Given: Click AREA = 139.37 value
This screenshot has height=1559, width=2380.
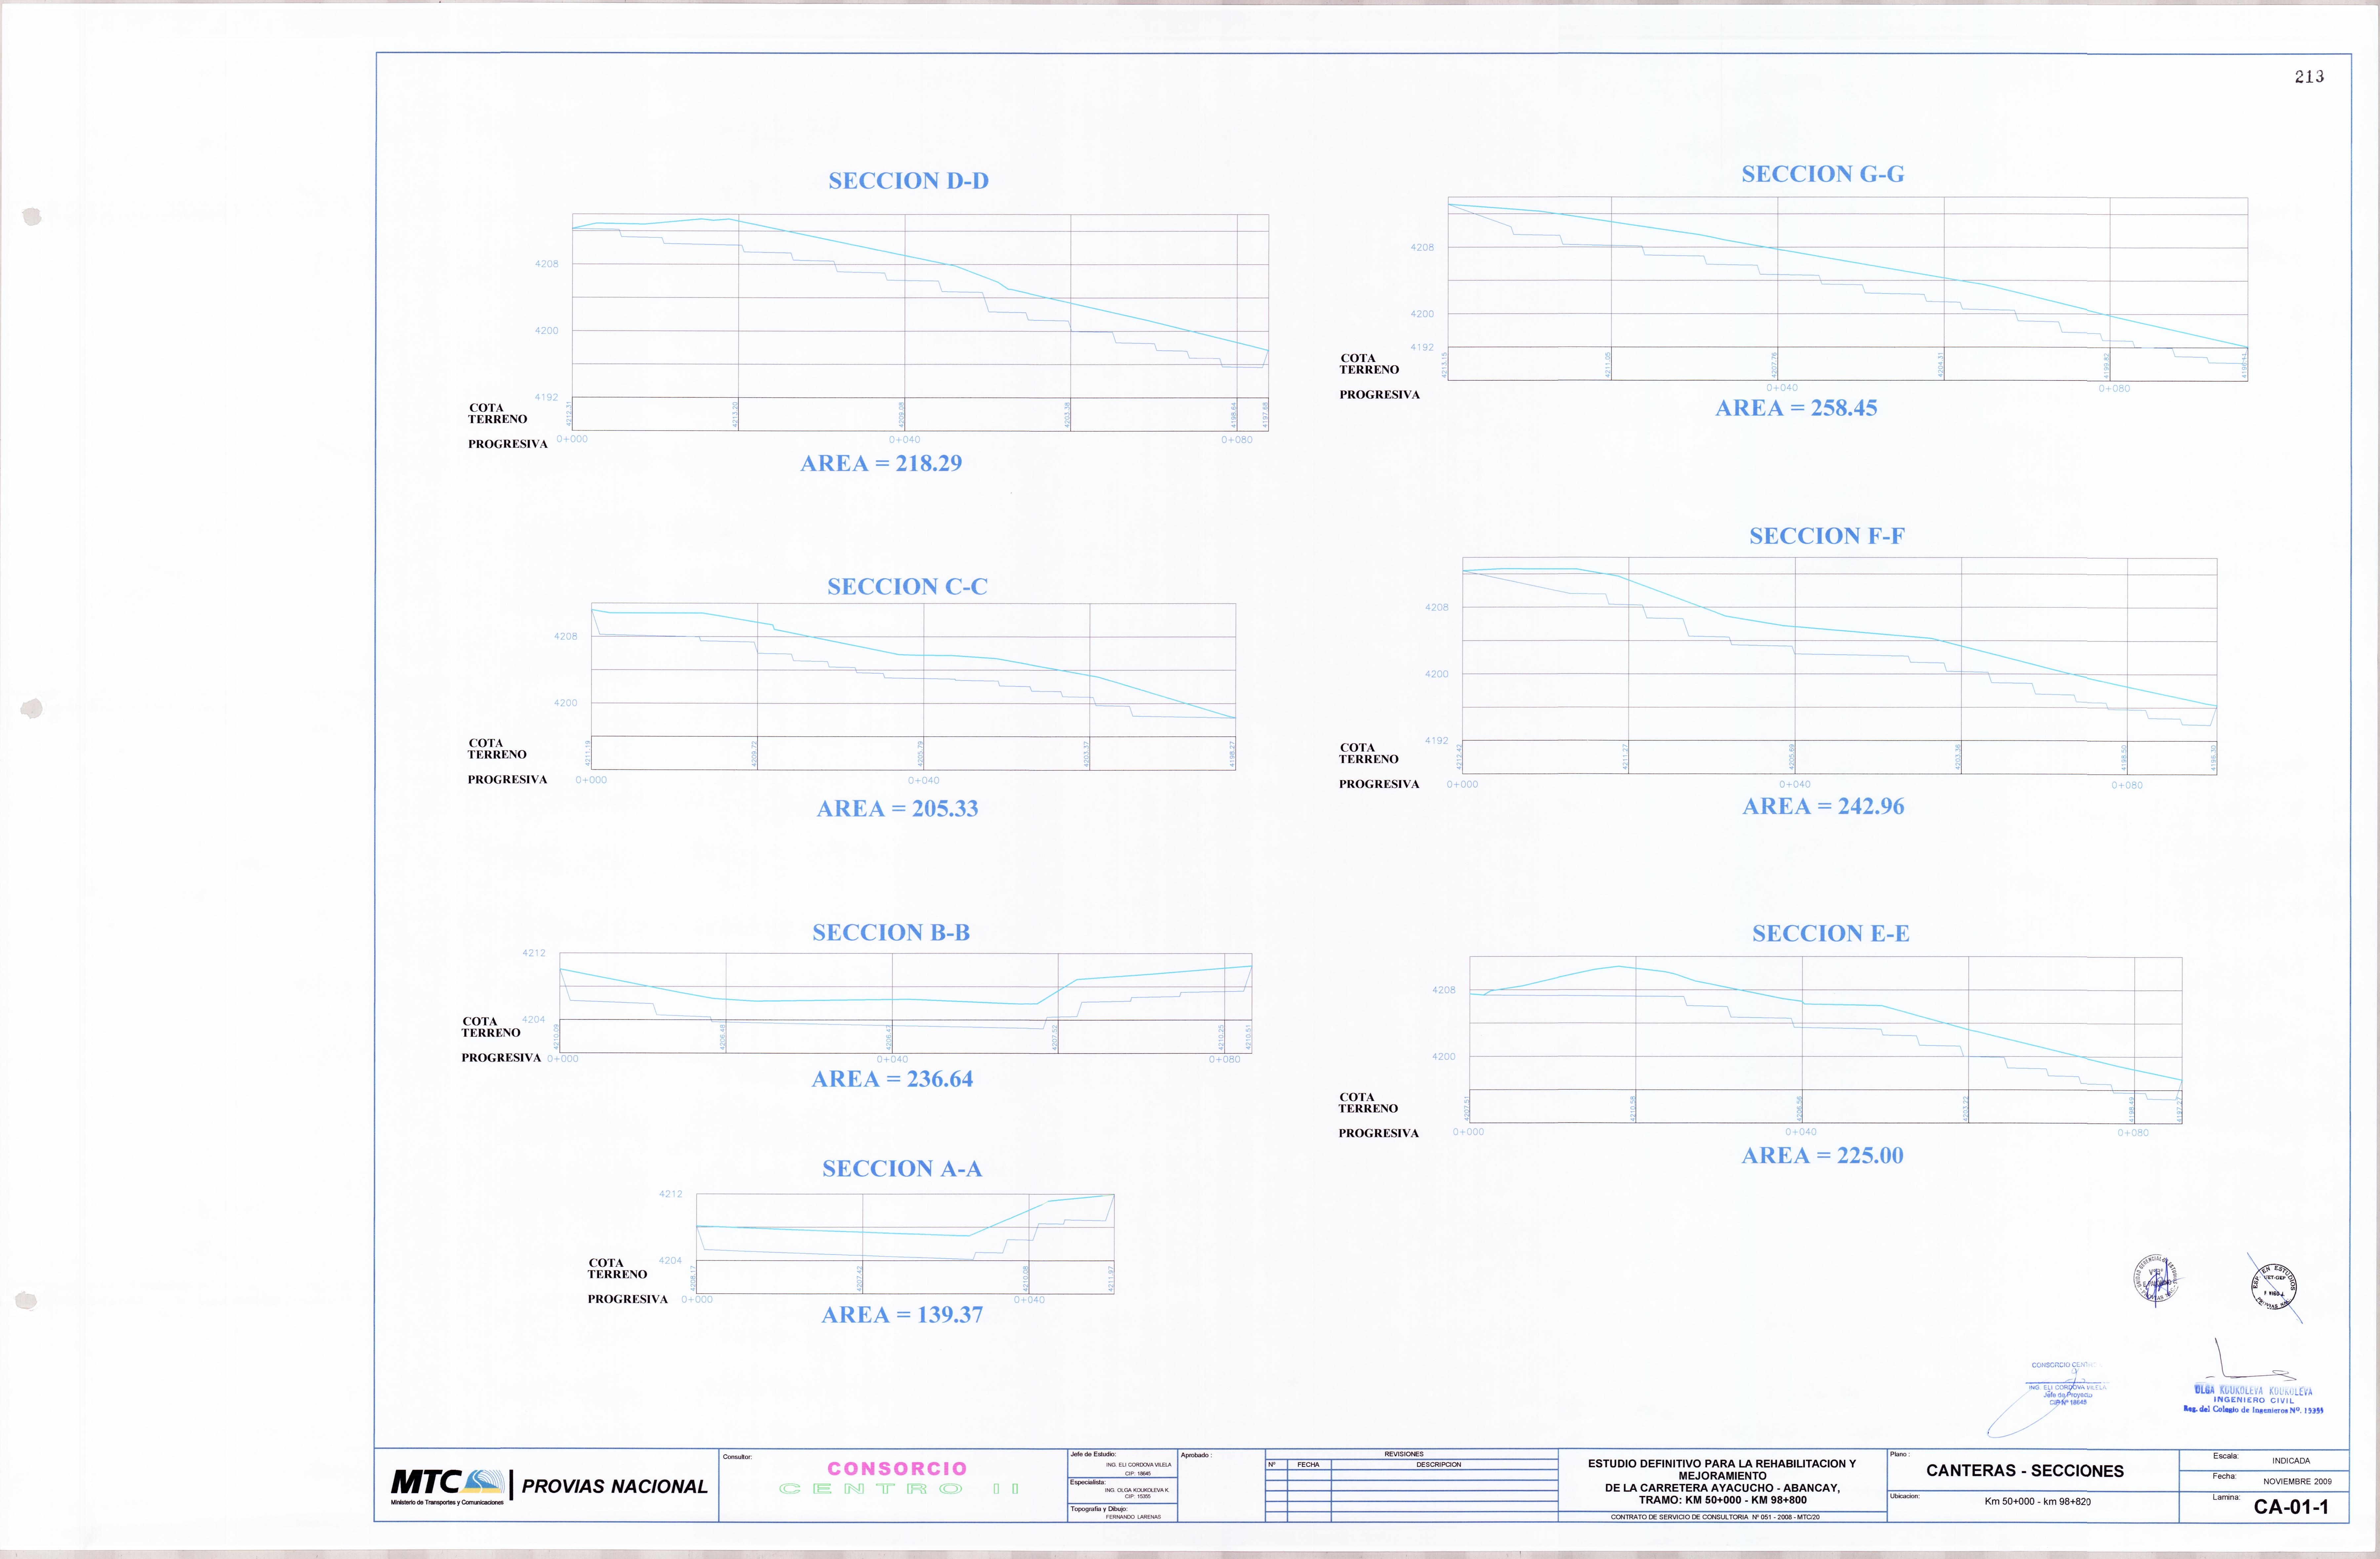Looking at the screenshot, I should [x=902, y=1315].
